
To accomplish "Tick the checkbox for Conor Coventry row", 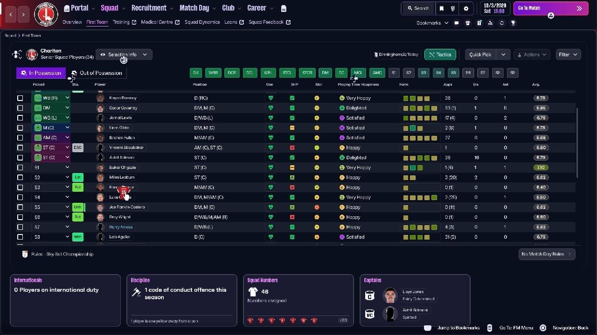I will pyautogui.click(x=20, y=108).
